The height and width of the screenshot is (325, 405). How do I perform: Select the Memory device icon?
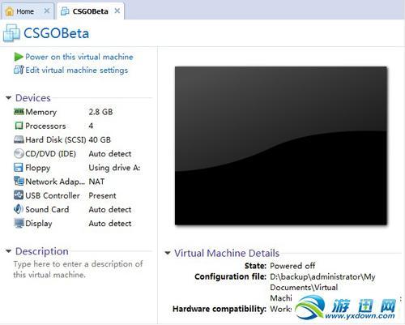(19, 112)
